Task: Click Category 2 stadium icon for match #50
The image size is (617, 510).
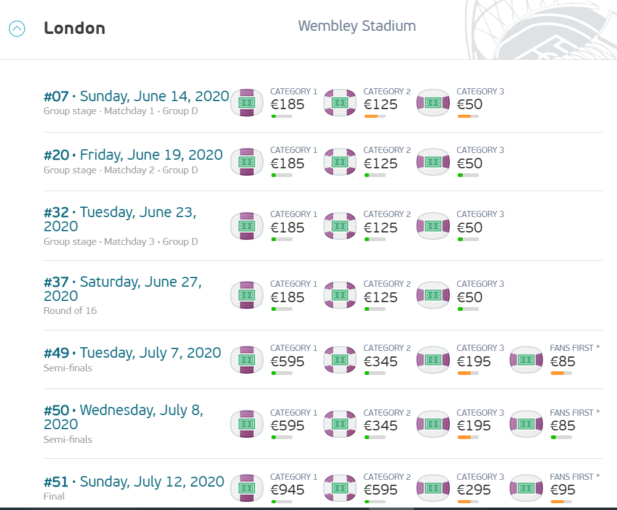Action: tap(340, 424)
